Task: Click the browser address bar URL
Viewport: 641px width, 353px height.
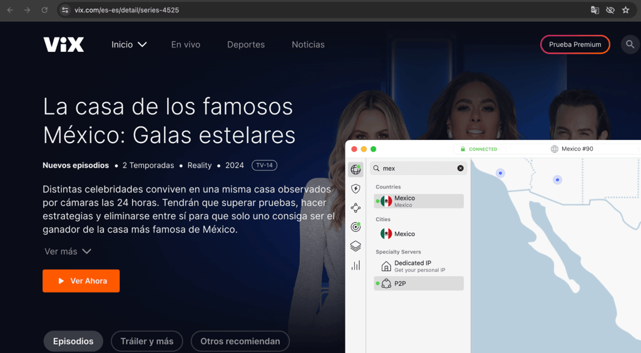Action: click(x=126, y=10)
